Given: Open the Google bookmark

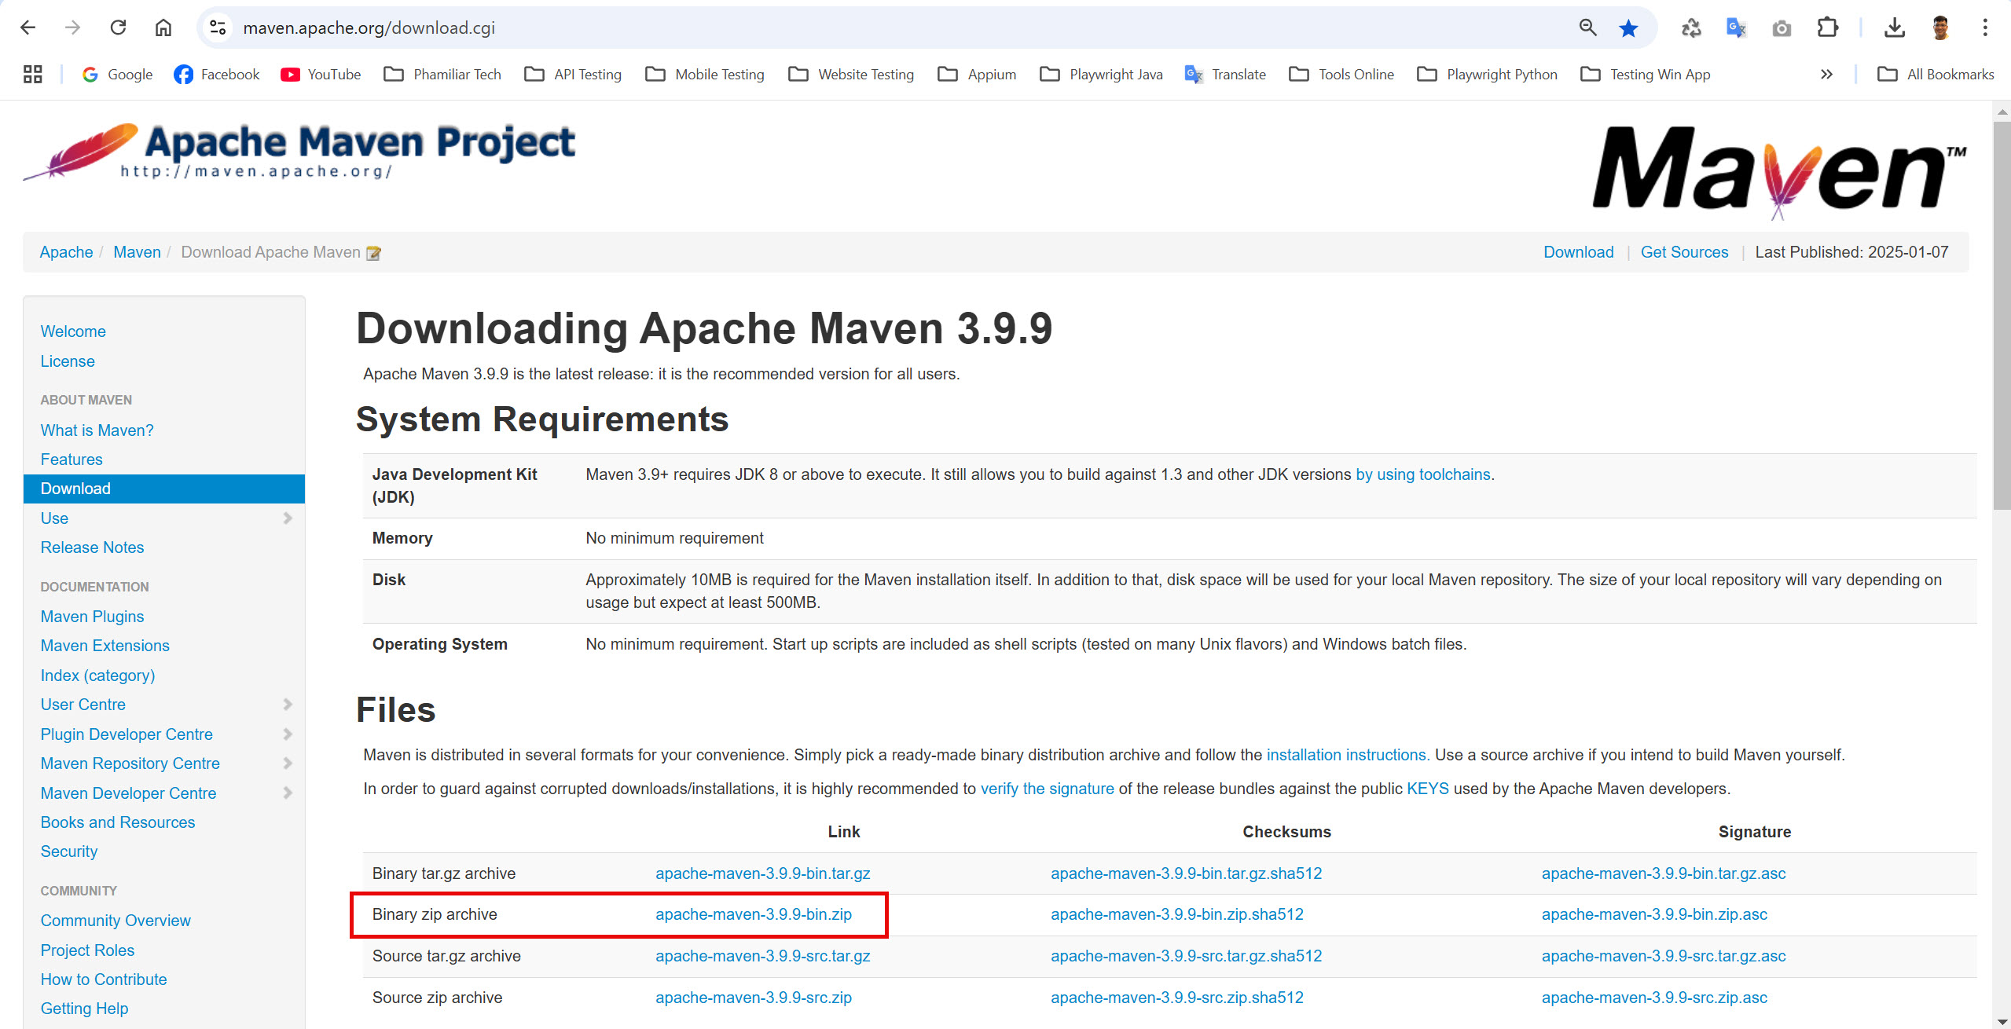Looking at the screenshot, I should pos(117,74).
